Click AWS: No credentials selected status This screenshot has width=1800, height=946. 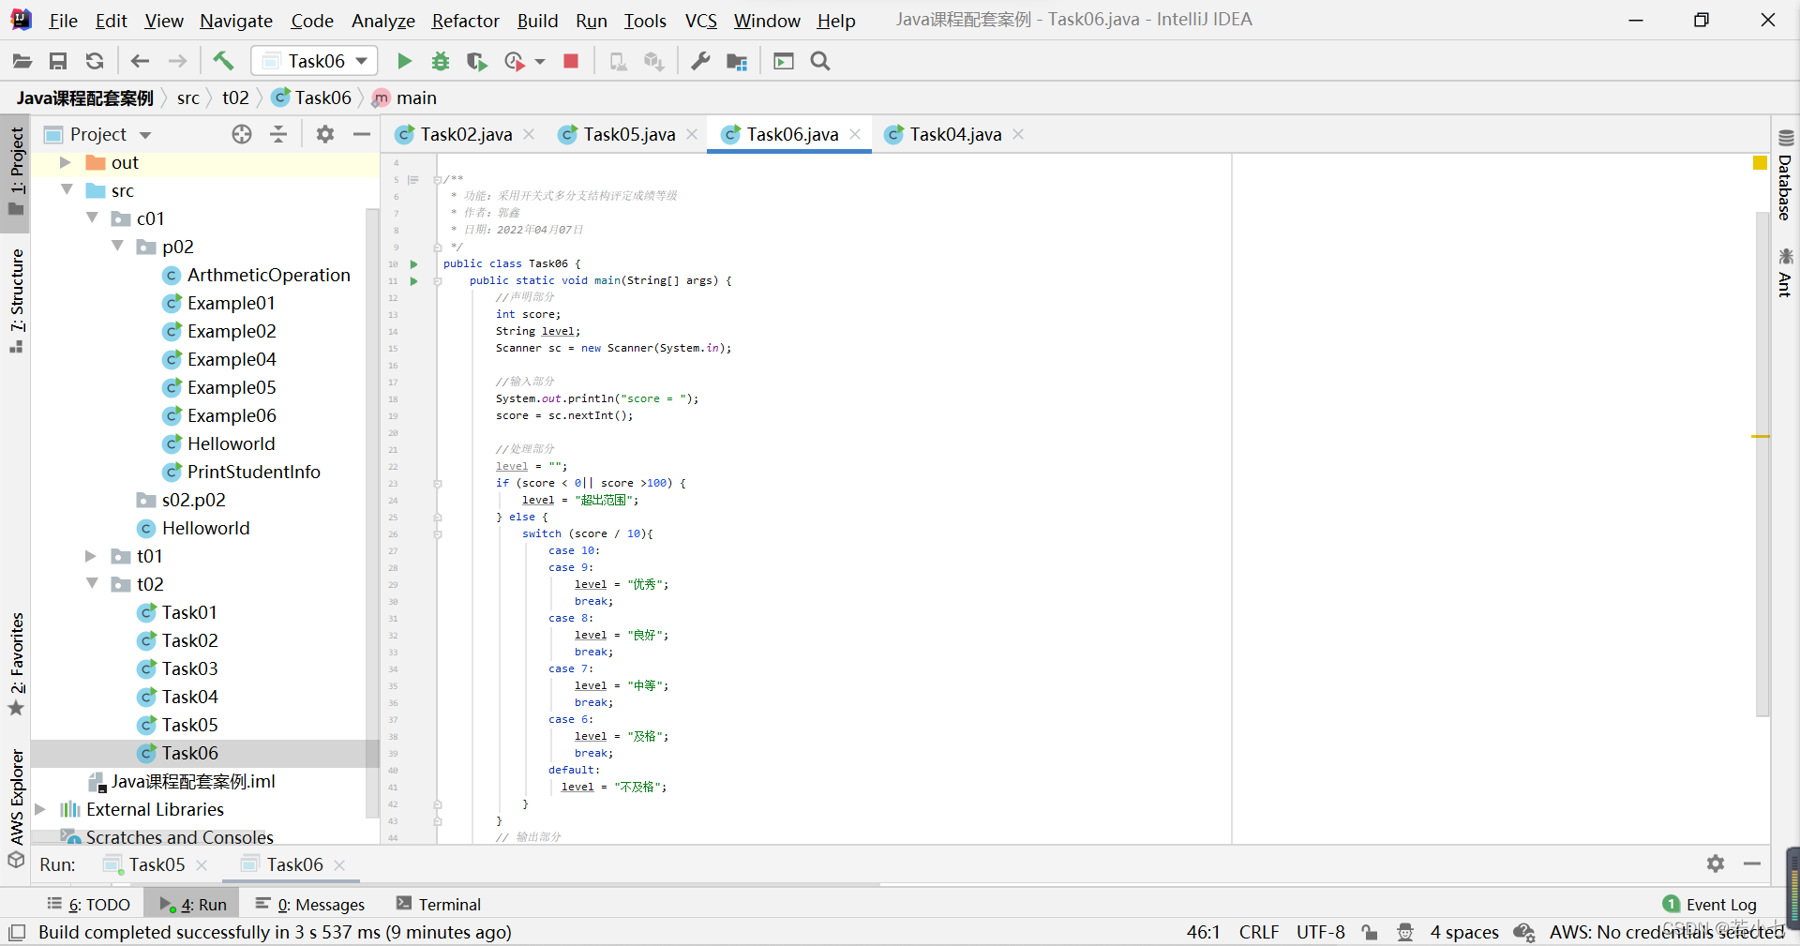1666,932
